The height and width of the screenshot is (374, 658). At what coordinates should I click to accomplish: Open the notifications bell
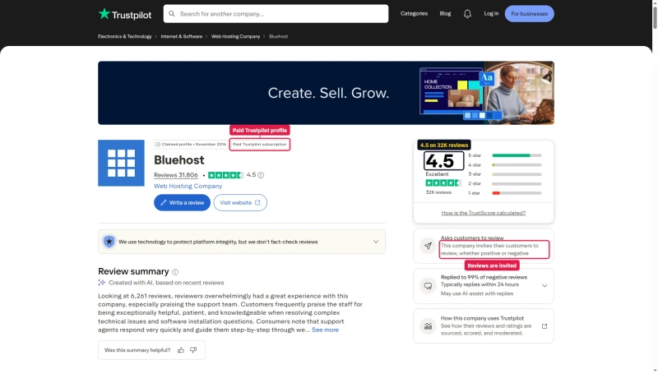pos(467,14)
